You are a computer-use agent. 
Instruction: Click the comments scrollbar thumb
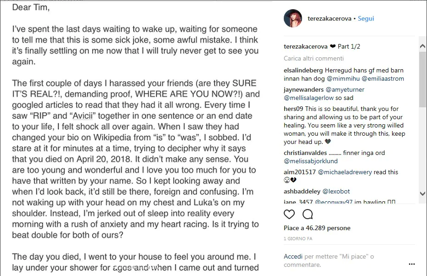coord(423,80)
